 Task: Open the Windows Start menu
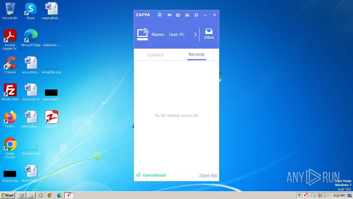pos(7,195)
